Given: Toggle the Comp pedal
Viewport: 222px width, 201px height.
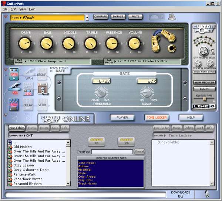Looking at the screenshot, I should [28, 86].
